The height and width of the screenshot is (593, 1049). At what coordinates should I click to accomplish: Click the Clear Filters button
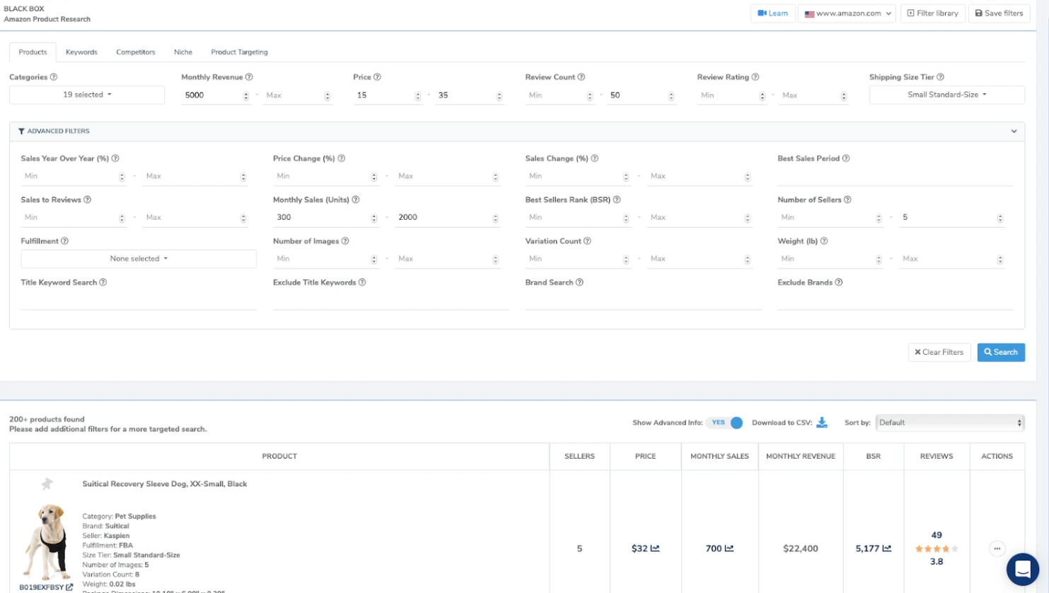click(x=939, y=352)
